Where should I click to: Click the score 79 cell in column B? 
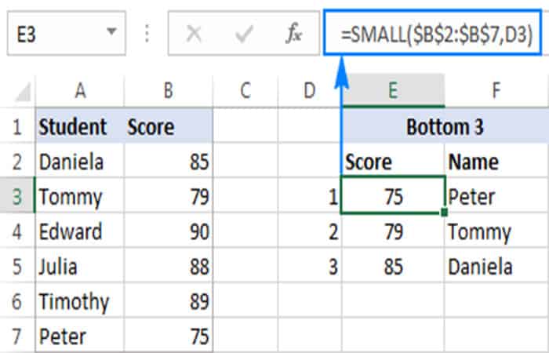coord(169,195)
